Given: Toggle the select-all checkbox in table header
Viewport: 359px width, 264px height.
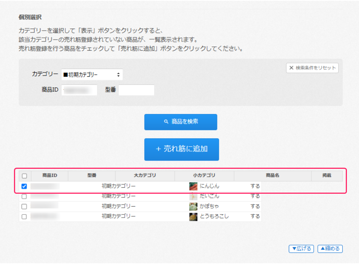Looking at the screenshot, I should 25,176.
